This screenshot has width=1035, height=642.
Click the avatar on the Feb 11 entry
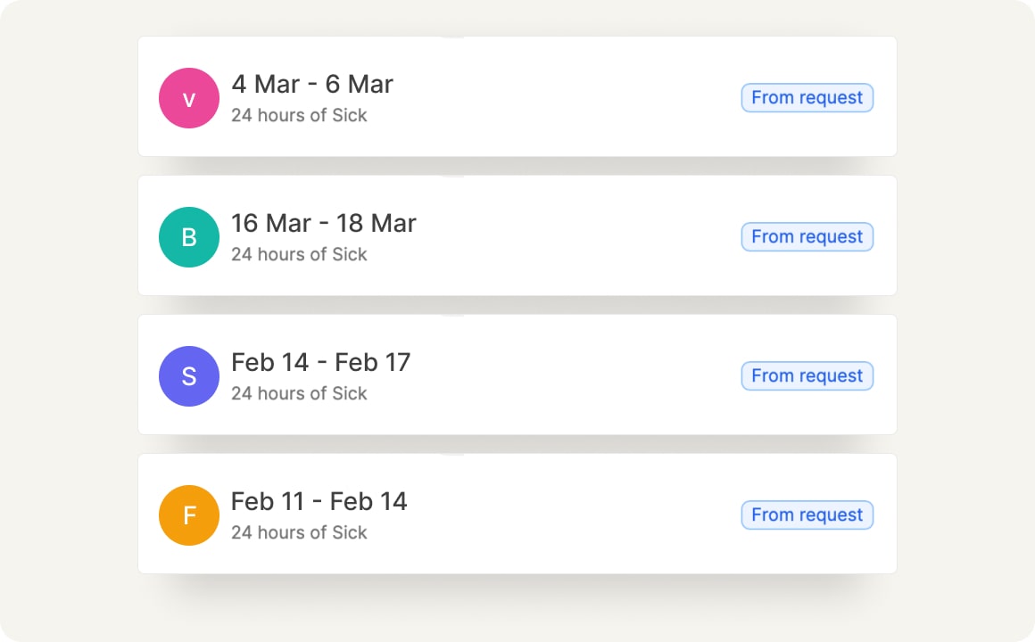tap(188, 515)
